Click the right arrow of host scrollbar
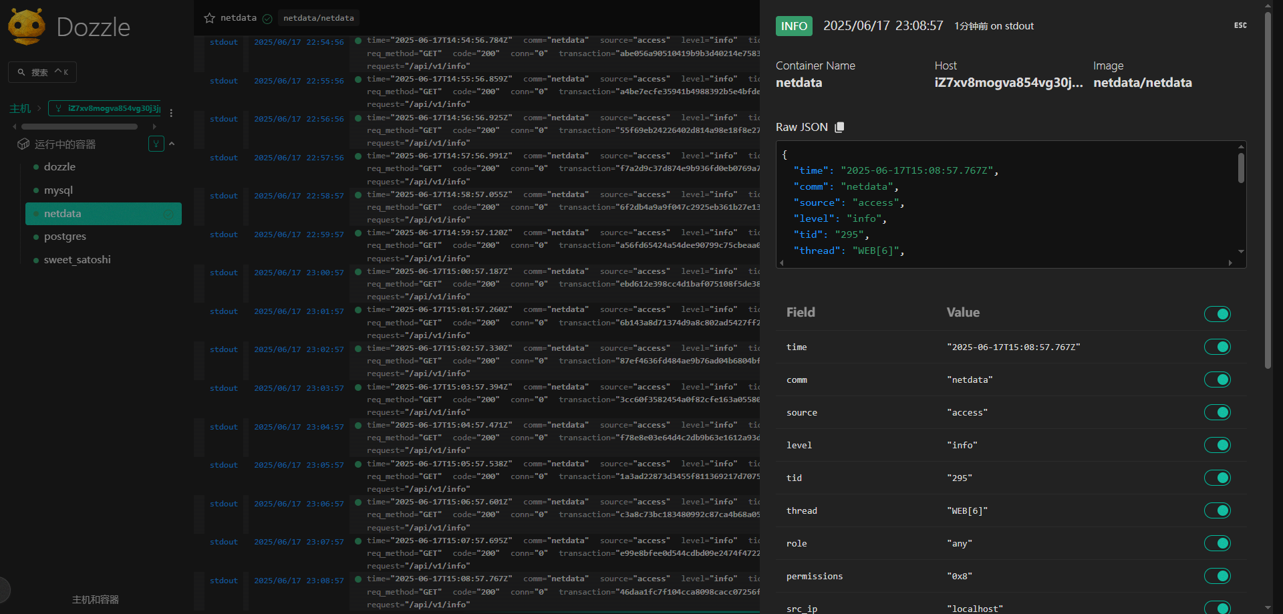Image resolution: width=1283 pixels, height=614 pixels. [x=154, y=126]
